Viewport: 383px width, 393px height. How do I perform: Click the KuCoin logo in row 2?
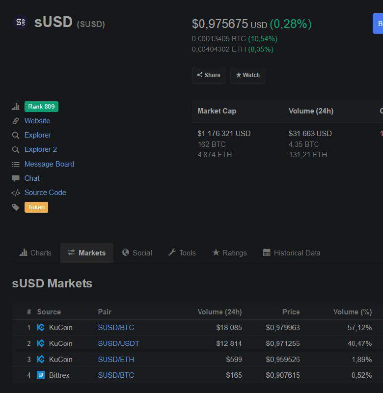point(41,343)
